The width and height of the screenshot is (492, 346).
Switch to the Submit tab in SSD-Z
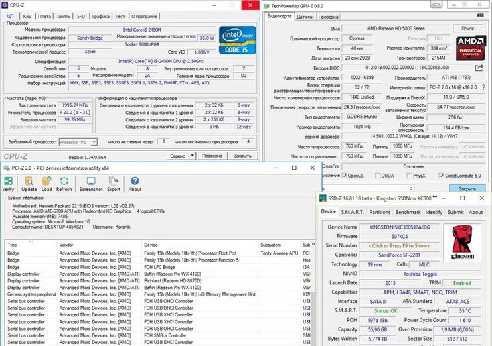point(455,212)
